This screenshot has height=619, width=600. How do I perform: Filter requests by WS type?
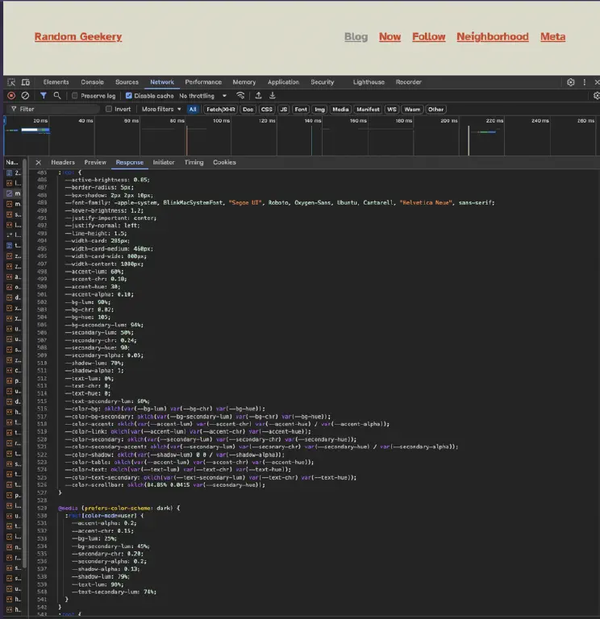pyautogui.click(x=392, y=110)
